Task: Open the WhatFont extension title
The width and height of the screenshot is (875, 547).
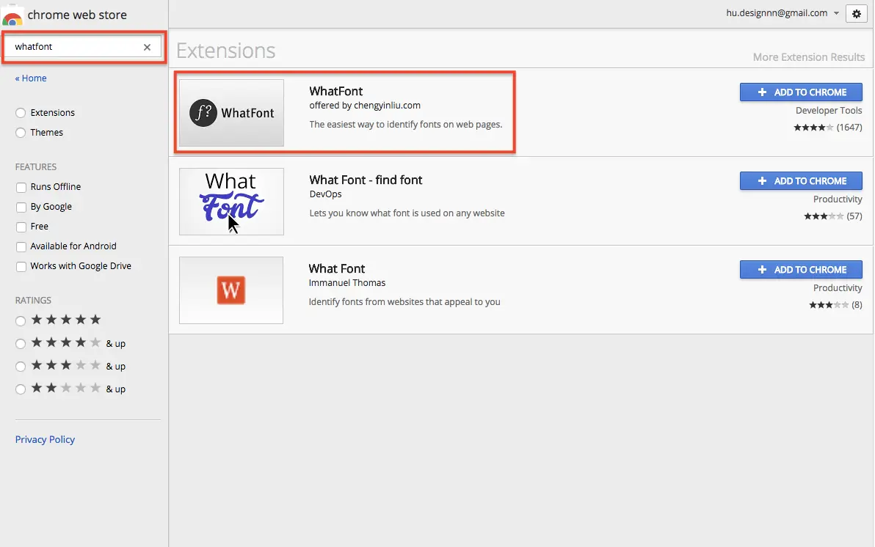Action: pos(336,91)
